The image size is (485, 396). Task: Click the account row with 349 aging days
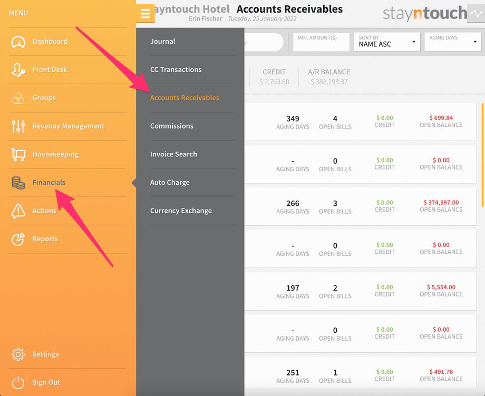[x=361, y=122]
